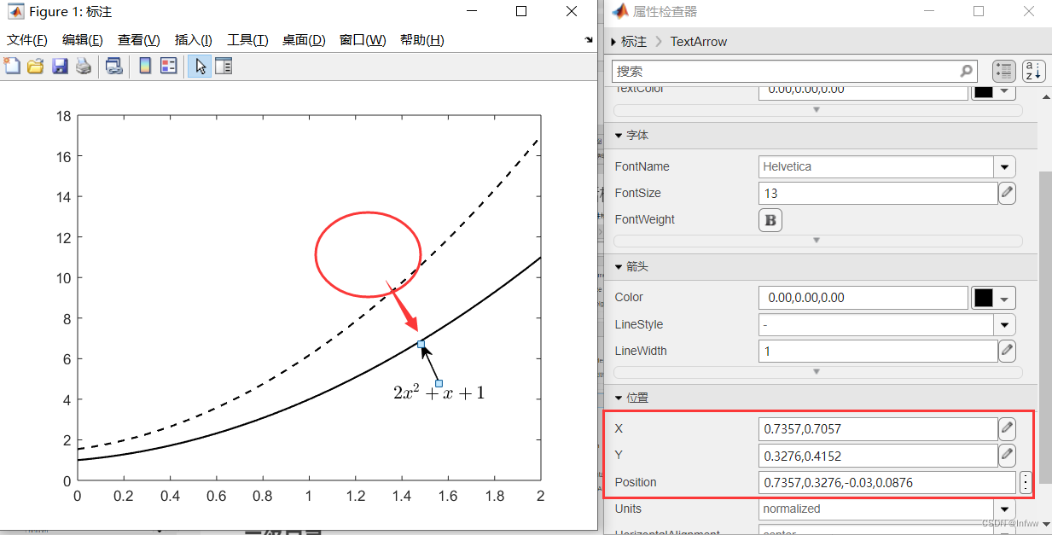Switch to grouped property list view
The width and height of the screenshot is (1052, 535).
(x=1004, y=71)
